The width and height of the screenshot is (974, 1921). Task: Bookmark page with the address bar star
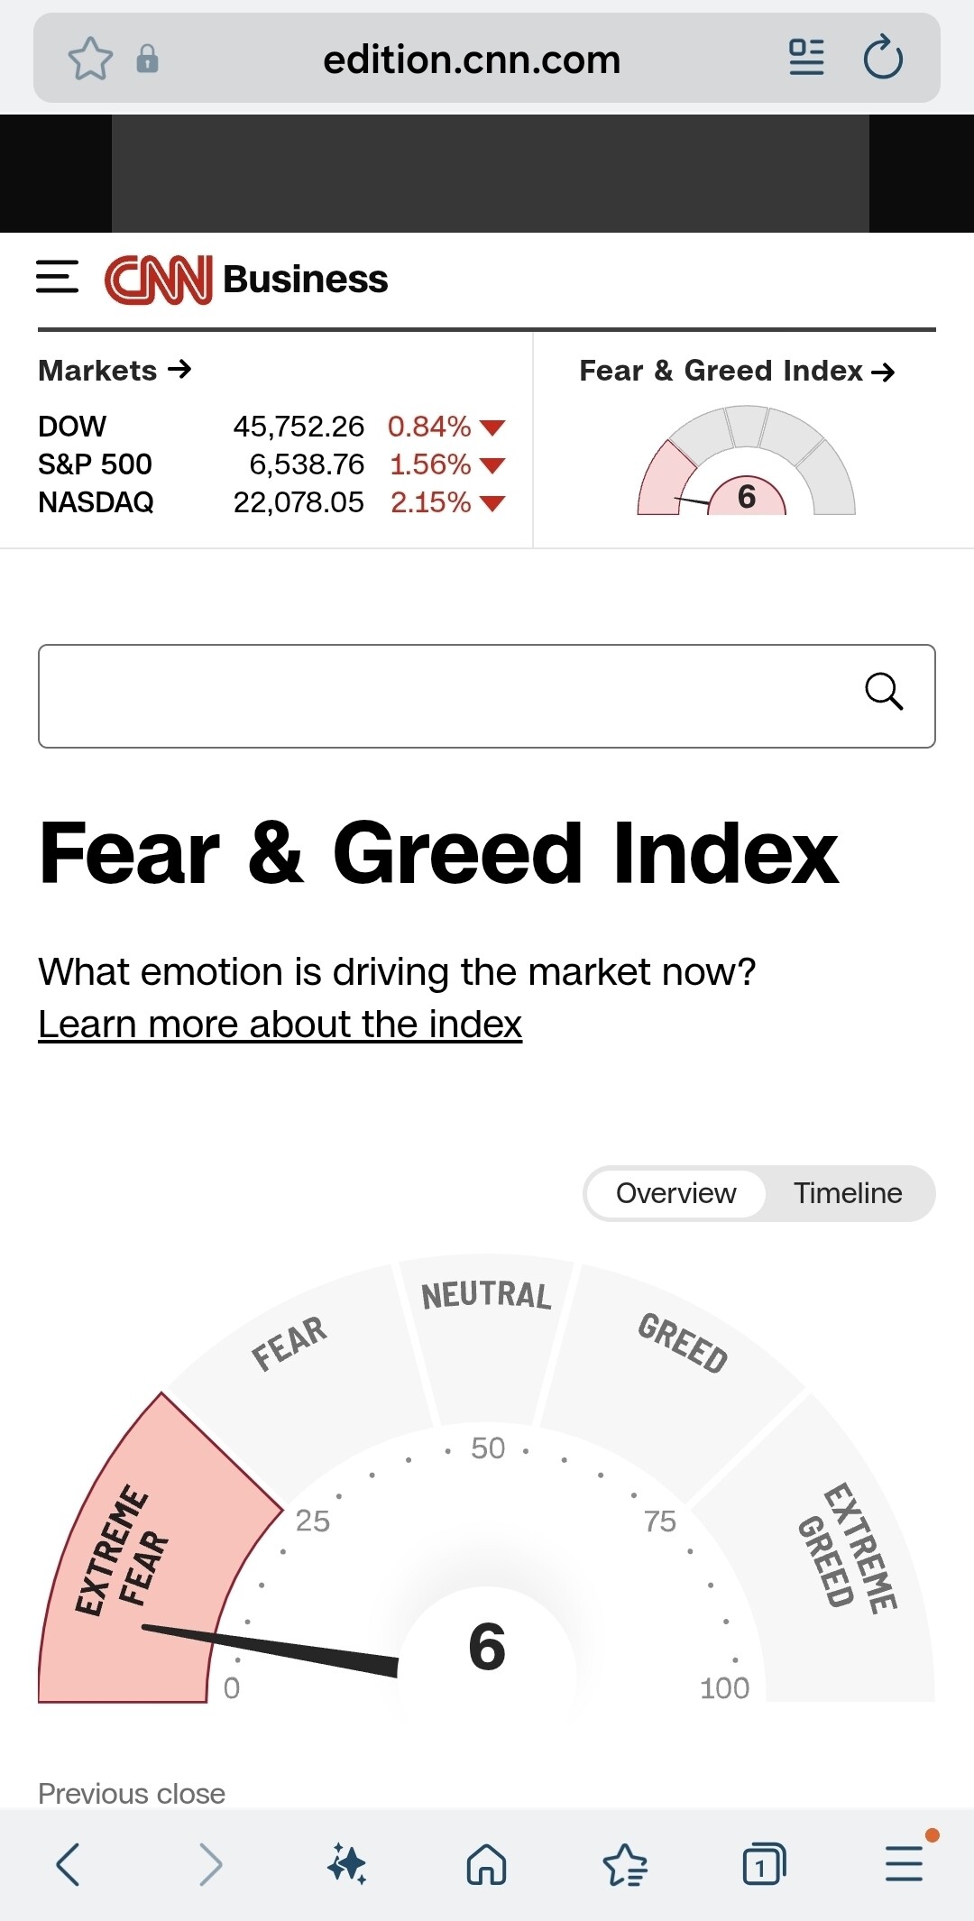90,60
